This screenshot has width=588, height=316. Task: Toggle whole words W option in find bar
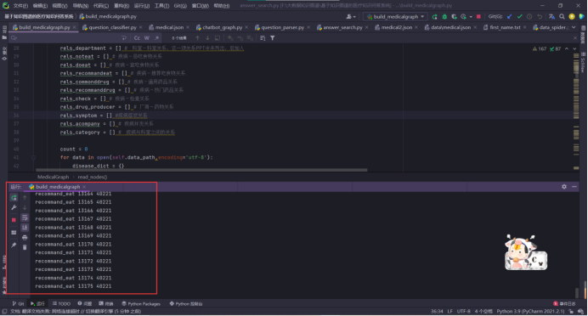point(147,38)
